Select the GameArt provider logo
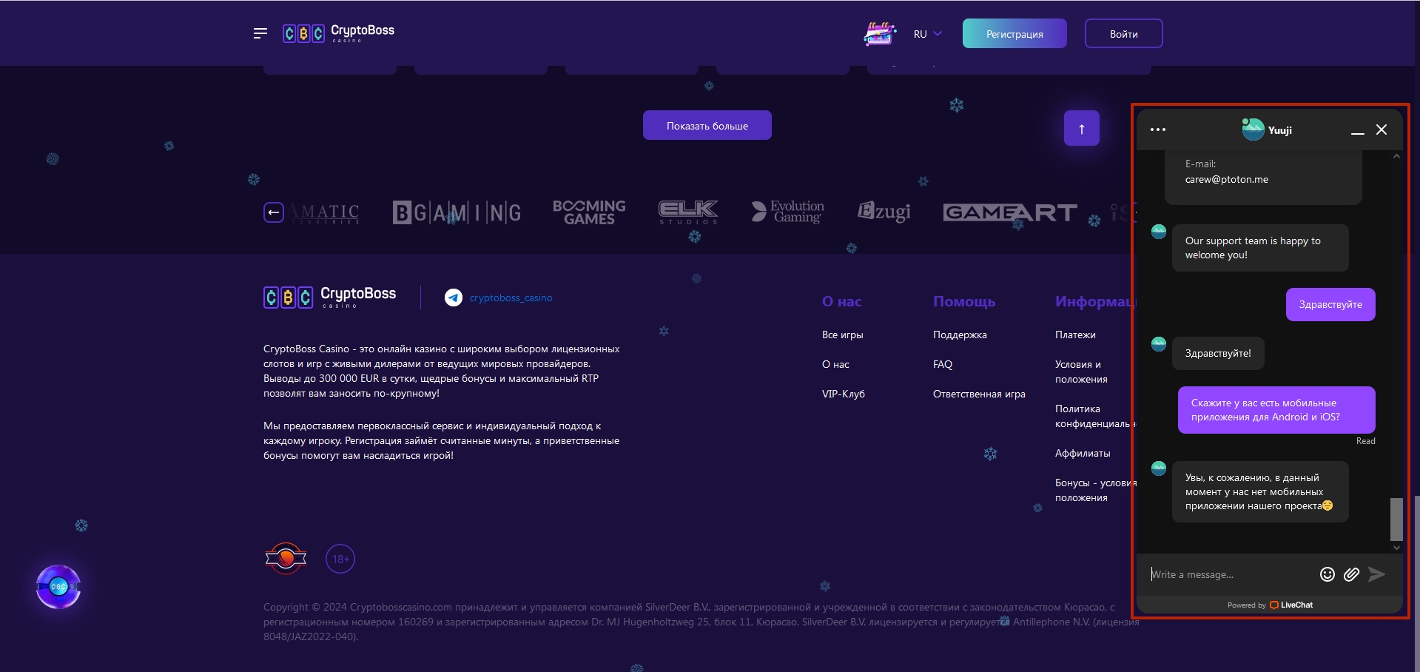This screenshot has width=1420, height=672. click(1010, 212)
